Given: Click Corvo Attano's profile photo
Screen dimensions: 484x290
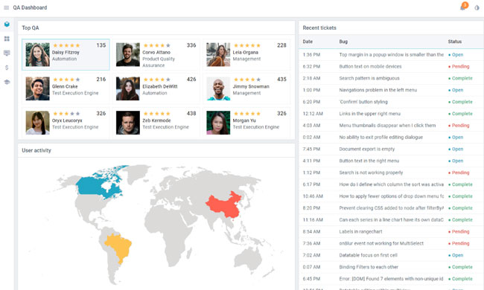Looking at the screenshot, I should [128, 54].
